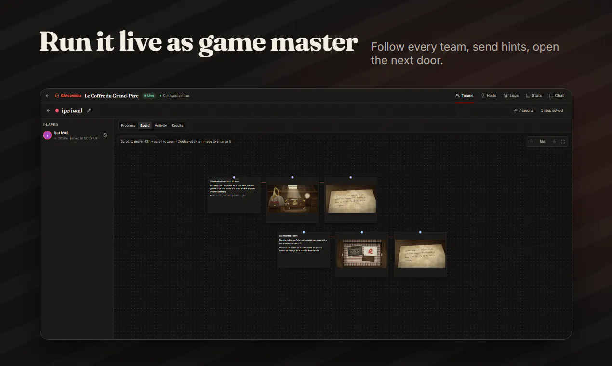Click the text card in the top row of the board
Screen dimensions: 612x366
tap(234, 195)
